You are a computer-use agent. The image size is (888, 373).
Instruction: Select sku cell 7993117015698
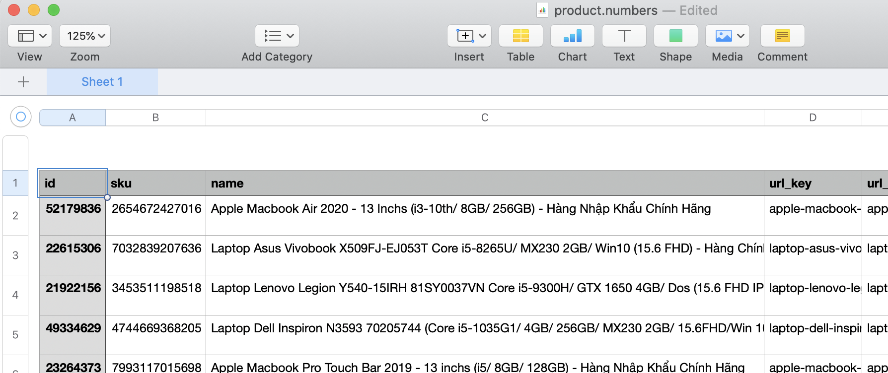156,364
